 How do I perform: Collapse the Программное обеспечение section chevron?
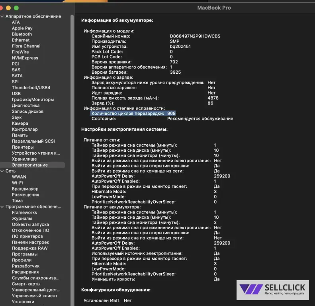[x=2, y=207]
